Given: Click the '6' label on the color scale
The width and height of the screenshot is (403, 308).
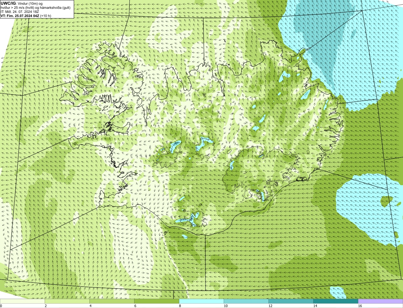Looking at the screenshot, I should (135, 306).
